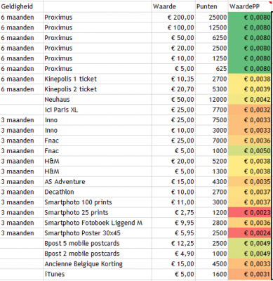The height and width of the screenshot is (281, 273).
Task: Select the iTunes row name cell
Action: [x=98, y=274]
